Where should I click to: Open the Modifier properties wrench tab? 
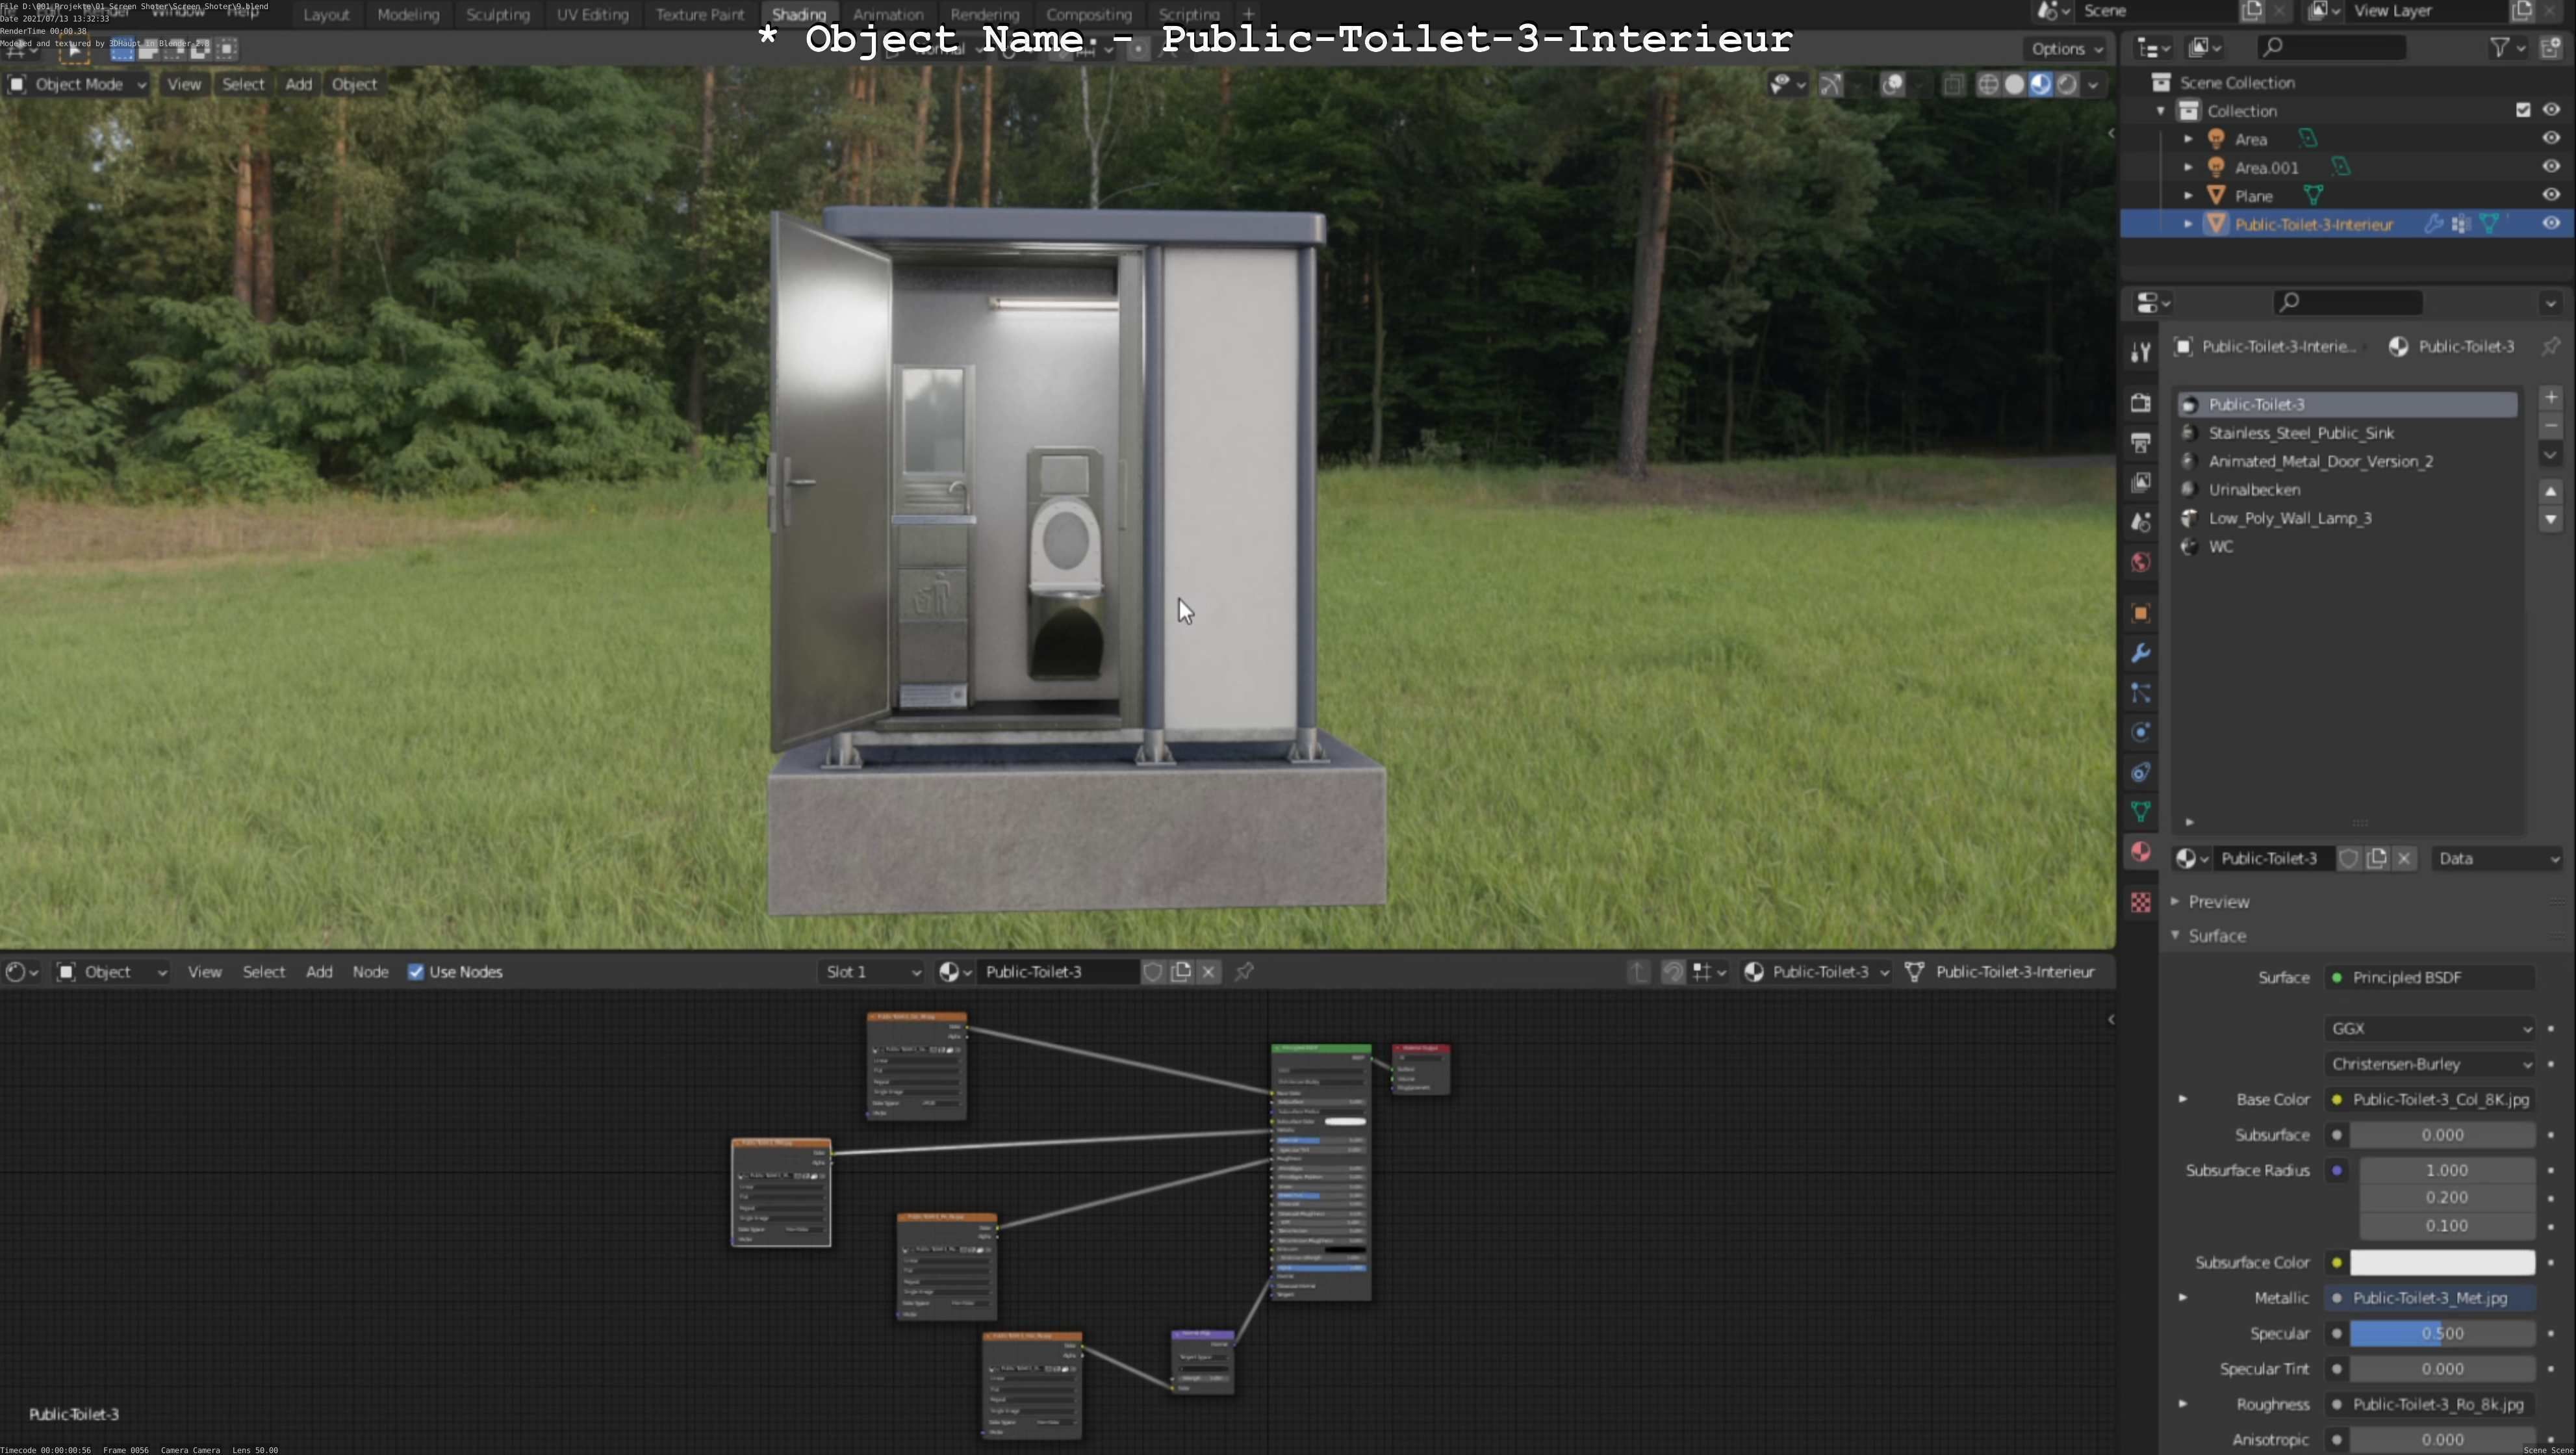(2140, 653)
